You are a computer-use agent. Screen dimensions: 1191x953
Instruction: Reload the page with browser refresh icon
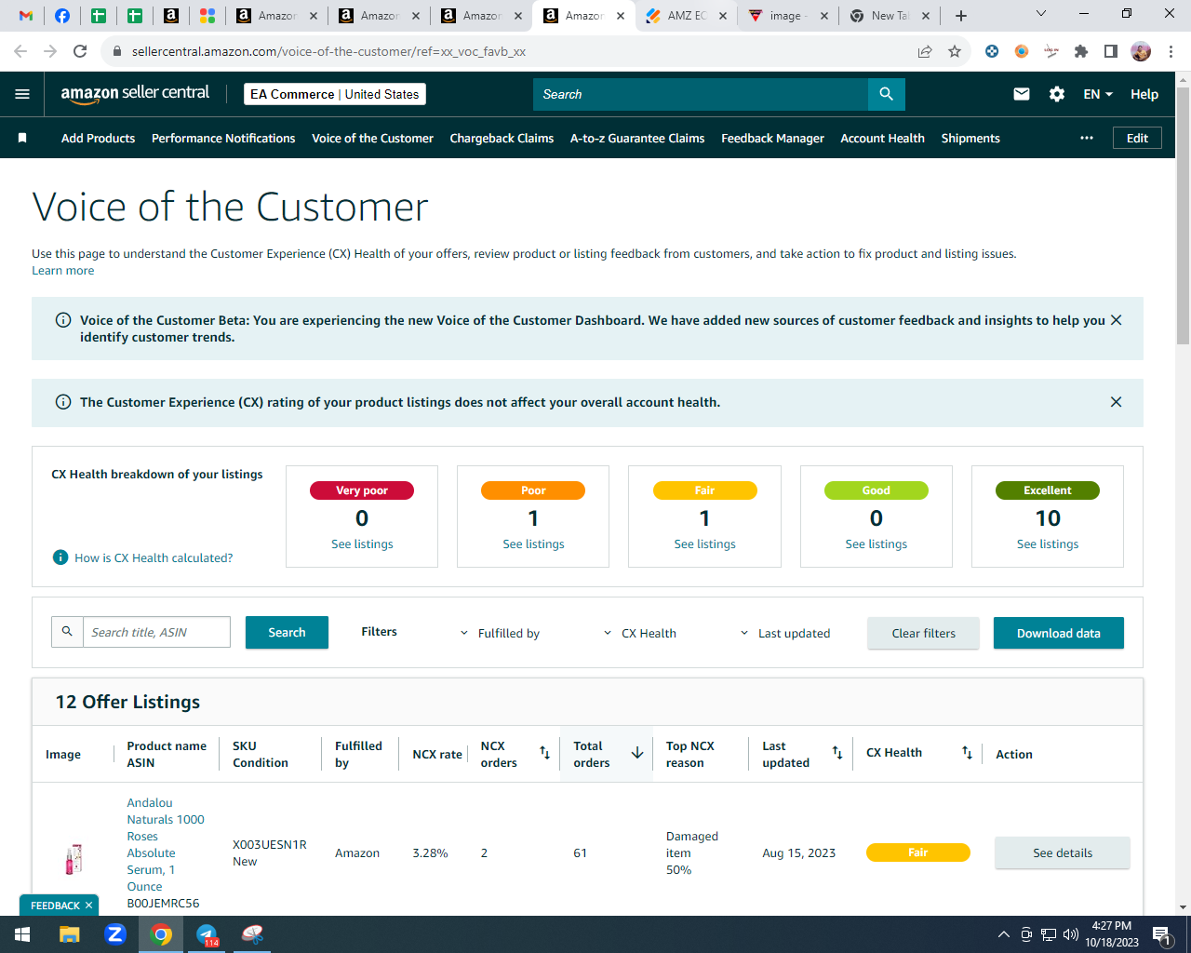[x=80, y=51]
